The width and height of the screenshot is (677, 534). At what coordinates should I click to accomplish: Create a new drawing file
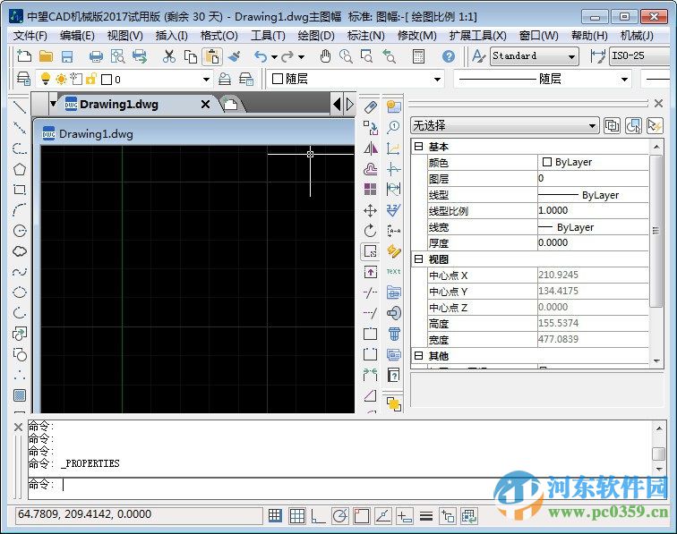24,56
